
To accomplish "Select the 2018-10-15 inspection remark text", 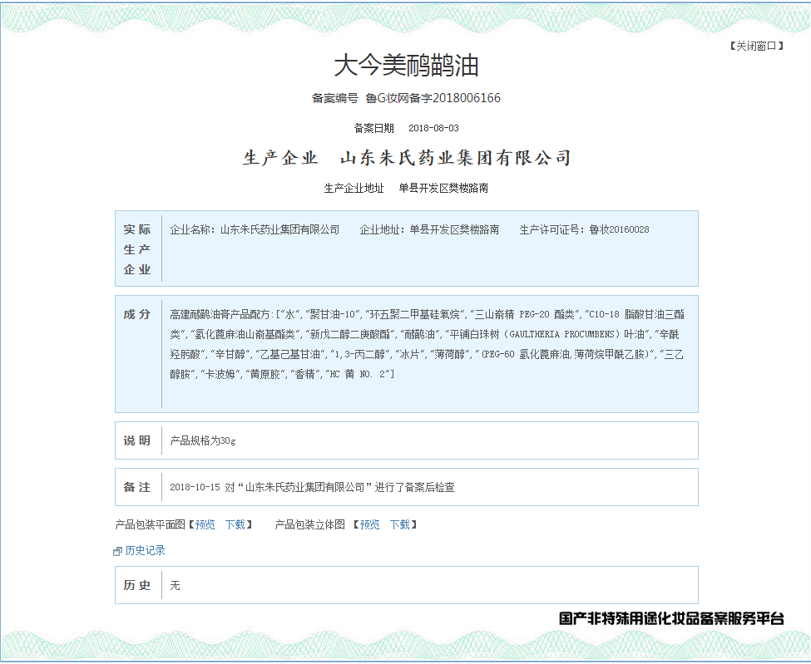I will (x=313, y=487).
